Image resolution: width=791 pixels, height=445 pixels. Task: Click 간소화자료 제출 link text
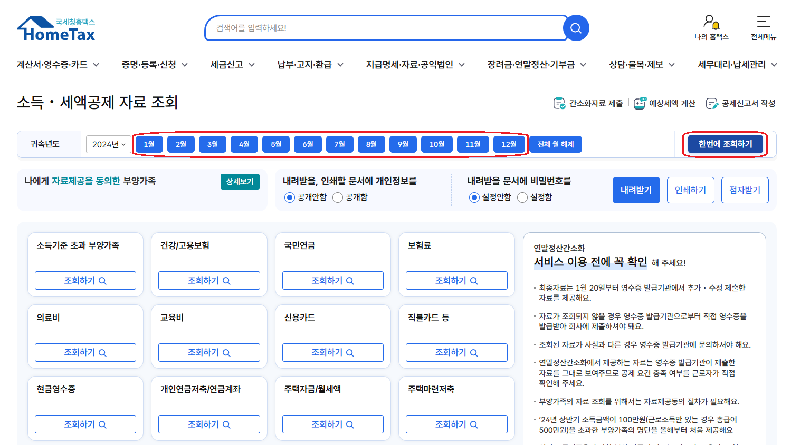coord(596,103)
